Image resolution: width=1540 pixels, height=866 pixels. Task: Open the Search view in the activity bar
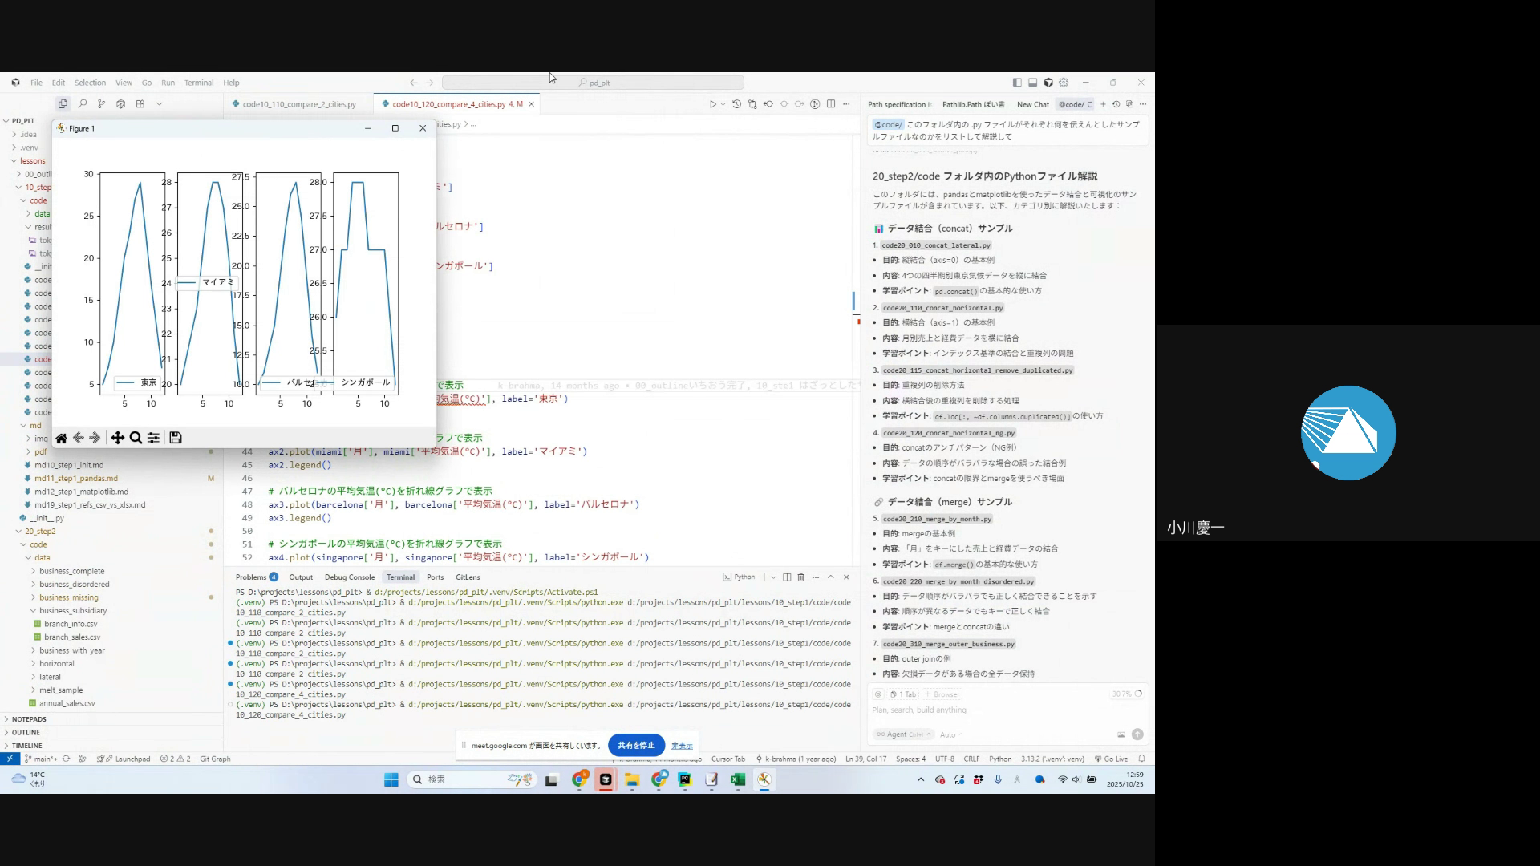(82, 103)
